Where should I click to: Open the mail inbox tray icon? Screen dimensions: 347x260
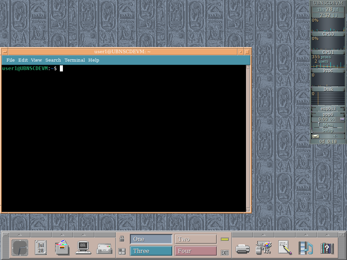click(x=105, y=248)
